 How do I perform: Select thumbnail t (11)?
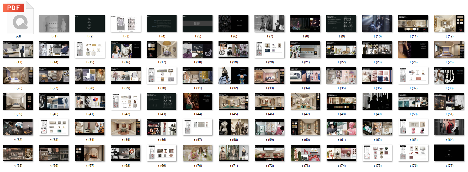tap(413, 24)
